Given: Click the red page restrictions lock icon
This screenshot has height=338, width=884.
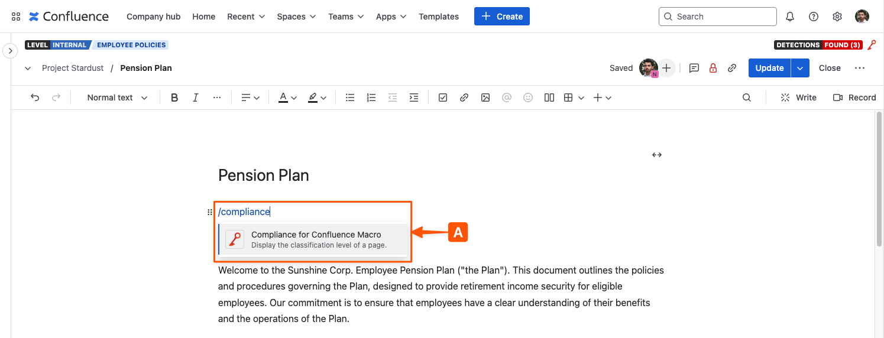Looking at the screenshot, I should [x=713, y=68].
